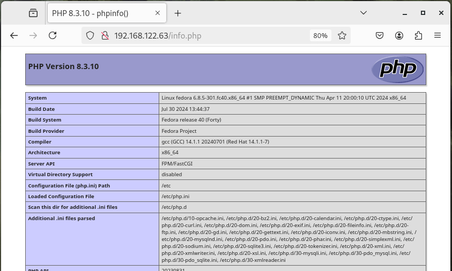Open tracking protection shield icon
452x271 pixels.
[90, 35]
